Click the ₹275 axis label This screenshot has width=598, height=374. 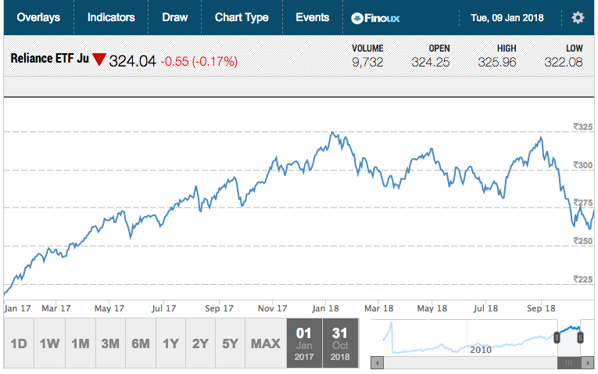tap(582, 203)
